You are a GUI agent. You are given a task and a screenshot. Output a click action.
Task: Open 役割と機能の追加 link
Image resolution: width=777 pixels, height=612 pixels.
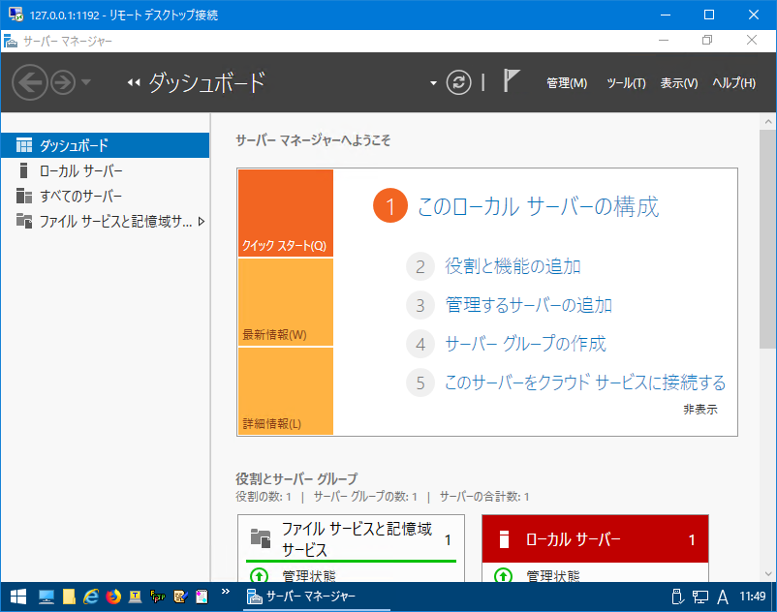[x=513, y=266]
